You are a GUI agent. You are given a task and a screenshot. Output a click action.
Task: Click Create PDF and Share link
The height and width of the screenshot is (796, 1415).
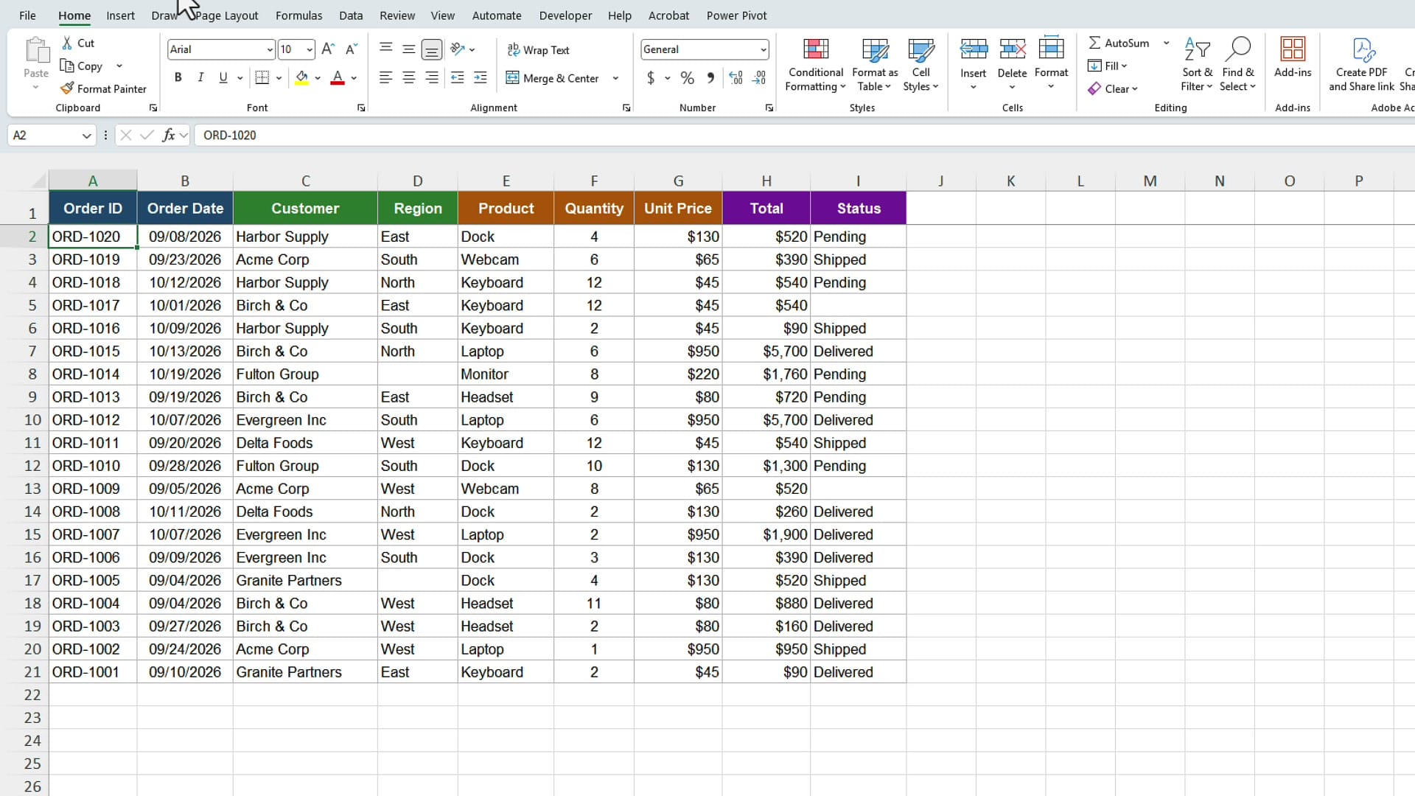[1361, 65]
